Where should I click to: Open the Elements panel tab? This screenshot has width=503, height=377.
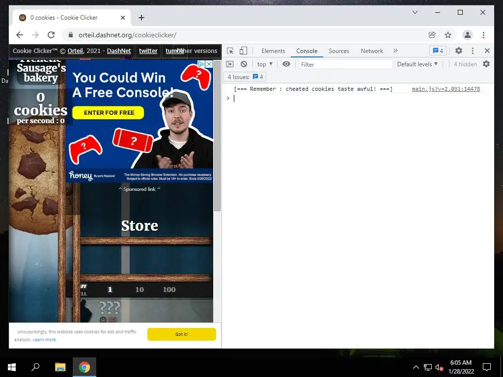(273, 51)
